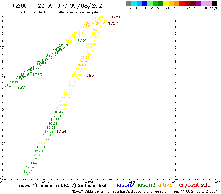Image resolution: width=221 pixels, height=194 pixels.
Task: Click the wave height value 22.63
Action: coord(94,37)
